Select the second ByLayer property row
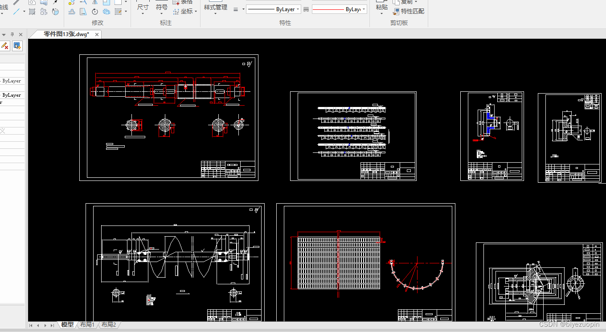This screenshot has height=332, width=606. 12,95
